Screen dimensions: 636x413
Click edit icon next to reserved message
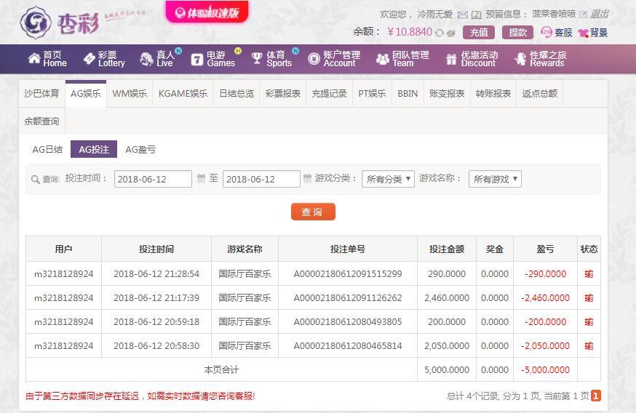[583, 15]
